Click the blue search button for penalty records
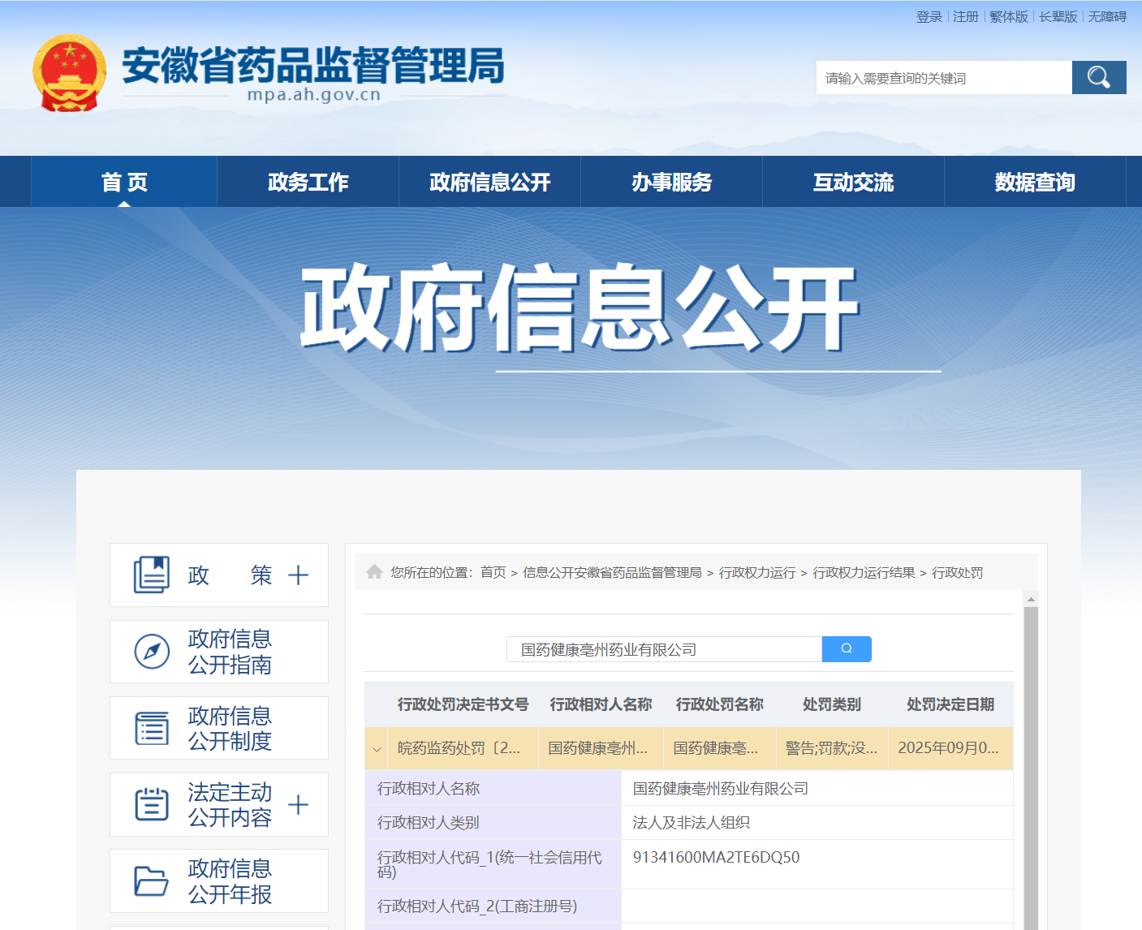This screenshot has height=930, width=1142. (847, 649)
